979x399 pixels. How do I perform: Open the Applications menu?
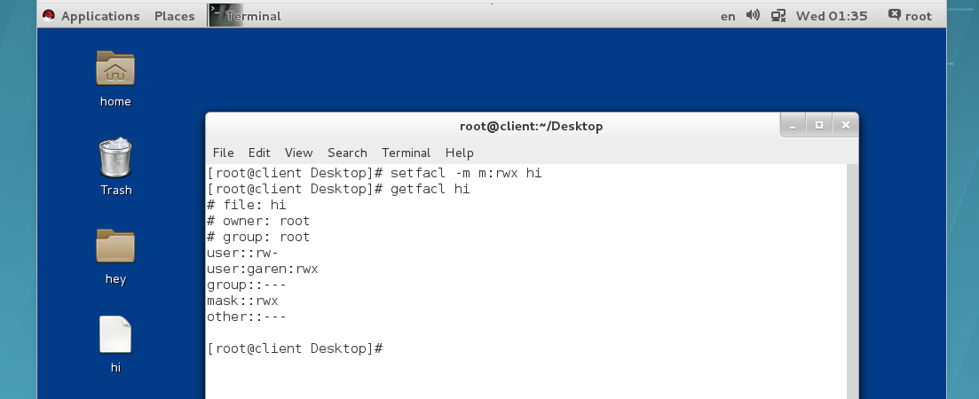tap(100, 16)
